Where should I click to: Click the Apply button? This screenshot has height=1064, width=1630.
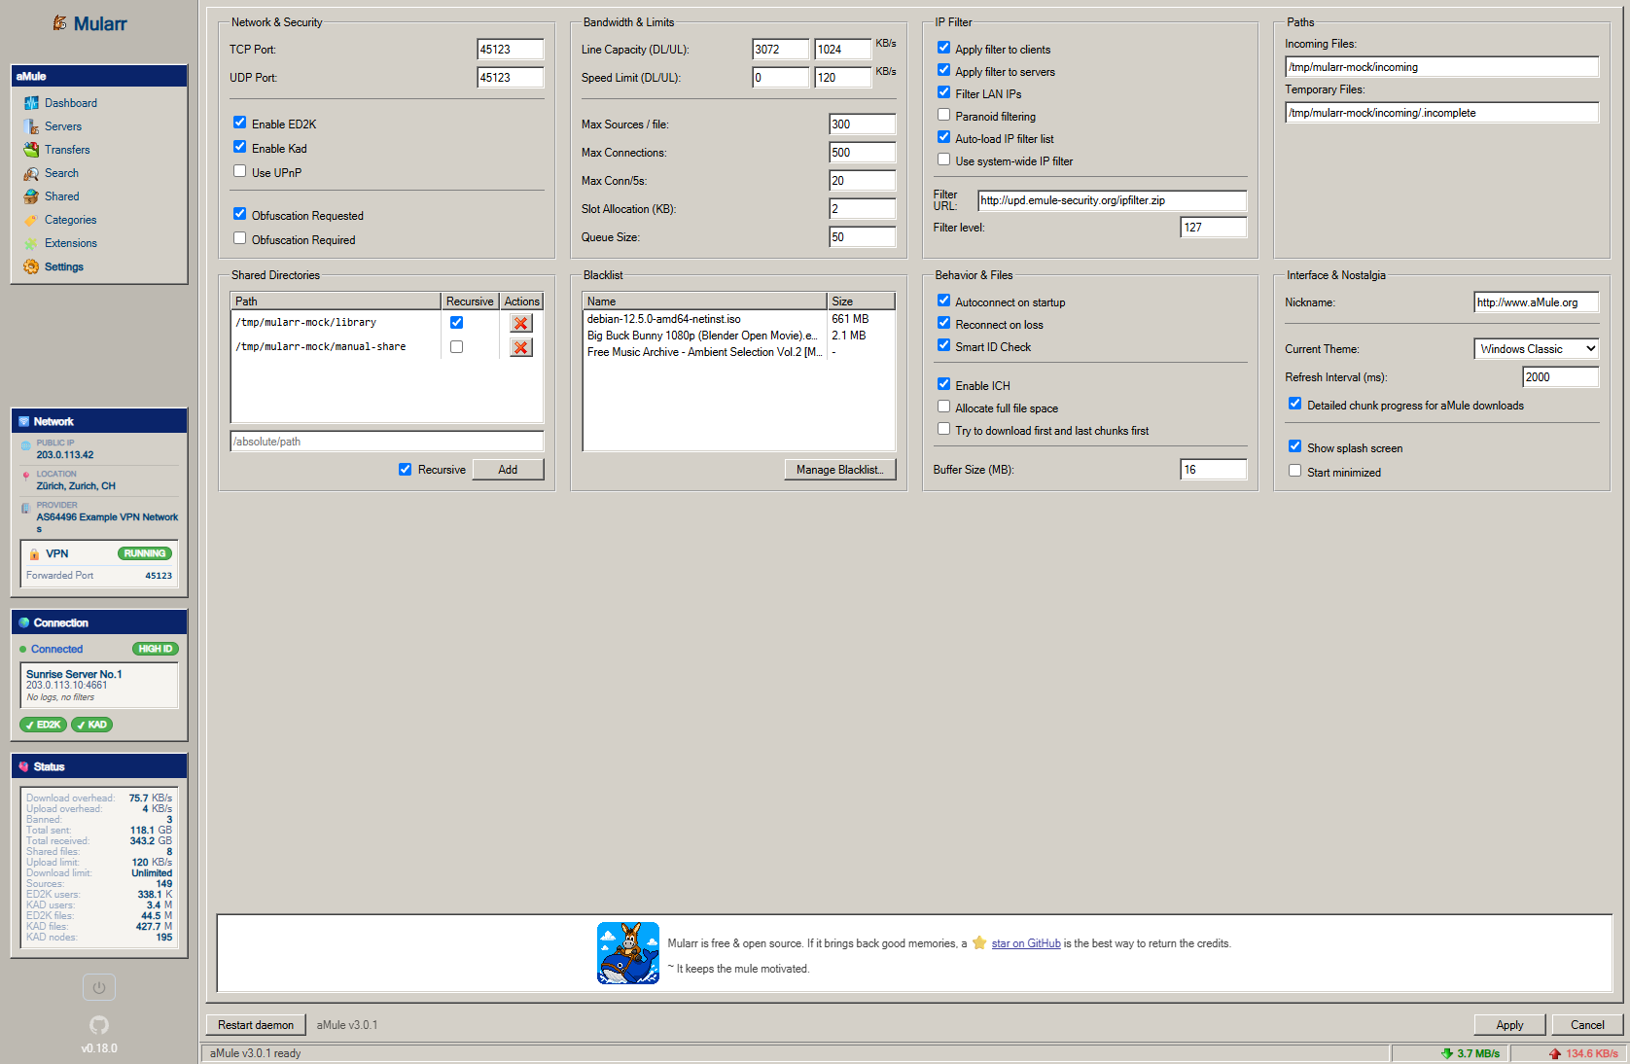1509,1025
